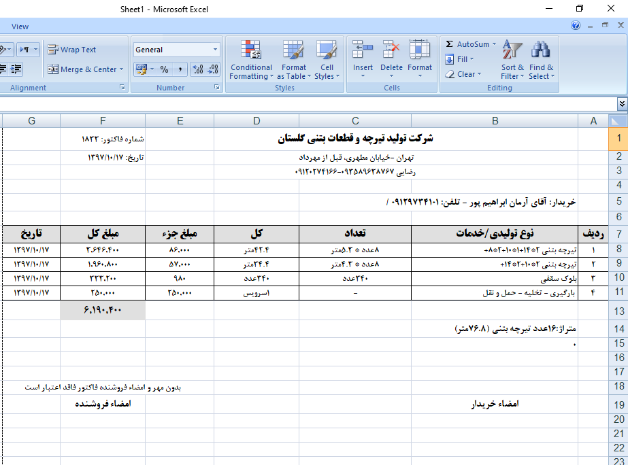Select column B header

click(495, 121)
